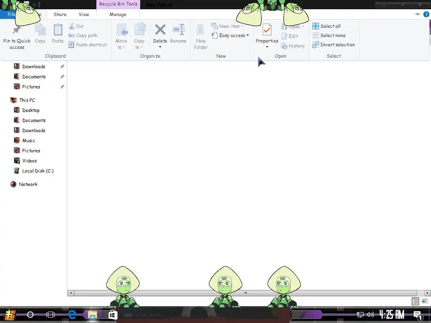Open the Store icon on the taskbar
This screenshot has width=431, height=323.
pyautogui.click(x=113, y=315)
